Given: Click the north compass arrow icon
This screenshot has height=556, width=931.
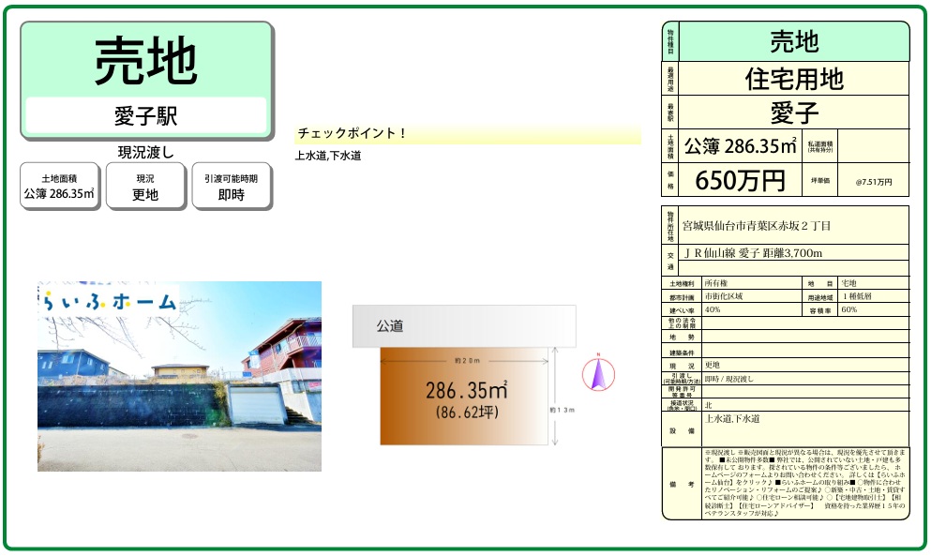Looking at the screenshot, I should coord(598,373).
